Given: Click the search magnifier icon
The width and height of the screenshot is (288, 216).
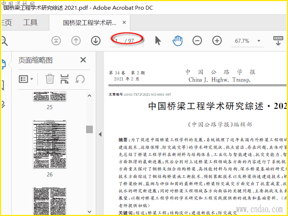Looking at the screenshot, I should (x=4, y=41).
